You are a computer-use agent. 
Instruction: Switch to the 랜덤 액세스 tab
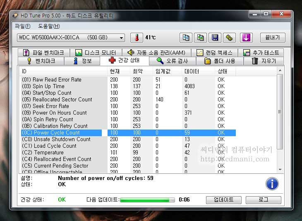click(x=214, y=53)
